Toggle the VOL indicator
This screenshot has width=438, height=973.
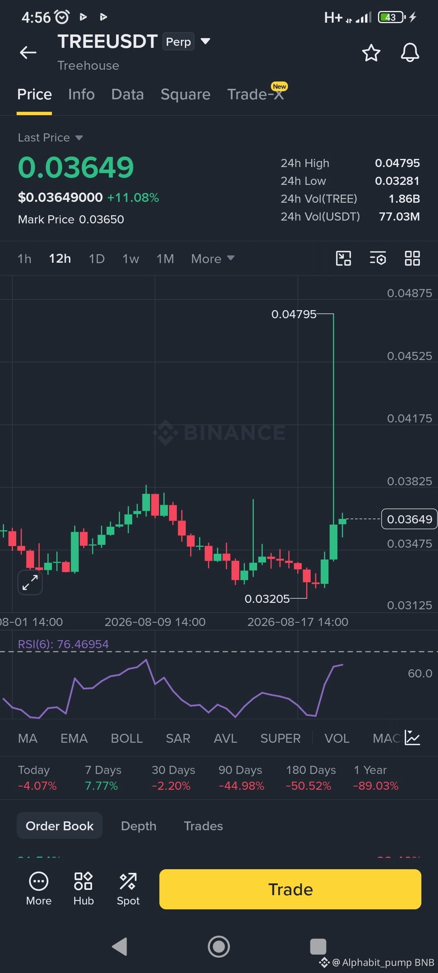[337, 738]
